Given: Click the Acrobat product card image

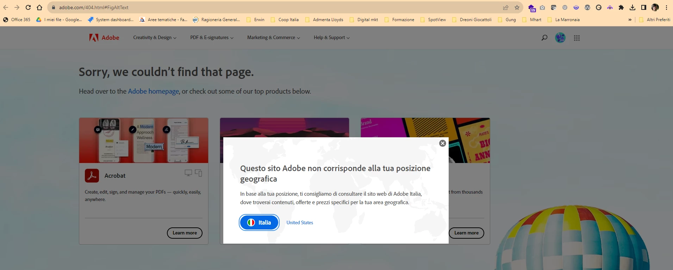Looking at the screenshot, I should tap(144, 140).
